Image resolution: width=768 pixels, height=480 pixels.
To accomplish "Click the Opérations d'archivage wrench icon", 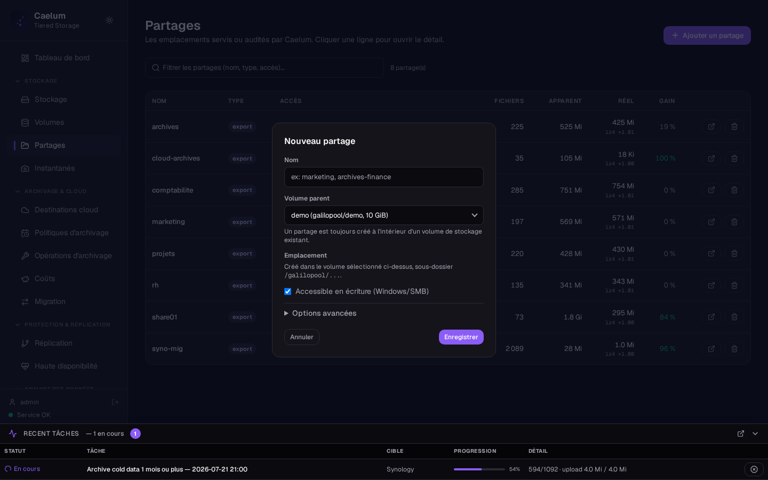I will coord(25,255).
